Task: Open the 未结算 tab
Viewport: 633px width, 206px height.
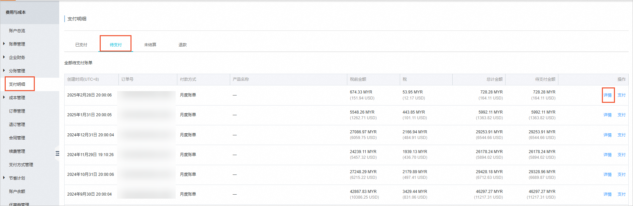Action: [150, 45]
